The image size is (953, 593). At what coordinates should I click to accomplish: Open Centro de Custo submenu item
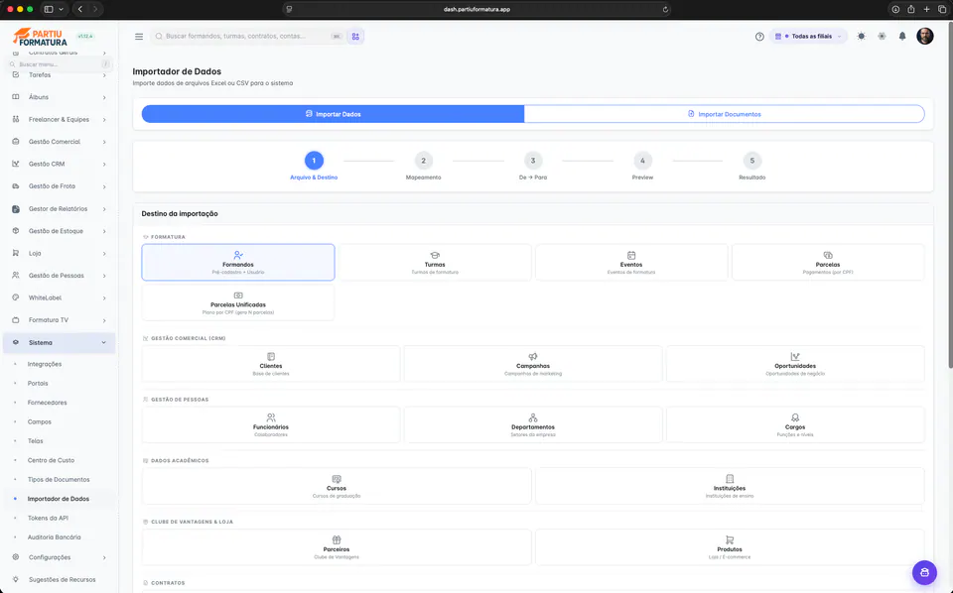pyautogui.click(x=51, y=461)
